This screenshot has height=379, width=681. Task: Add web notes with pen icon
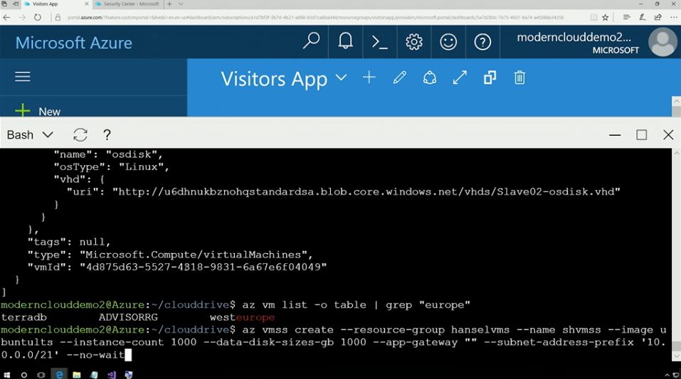[643, 17]
